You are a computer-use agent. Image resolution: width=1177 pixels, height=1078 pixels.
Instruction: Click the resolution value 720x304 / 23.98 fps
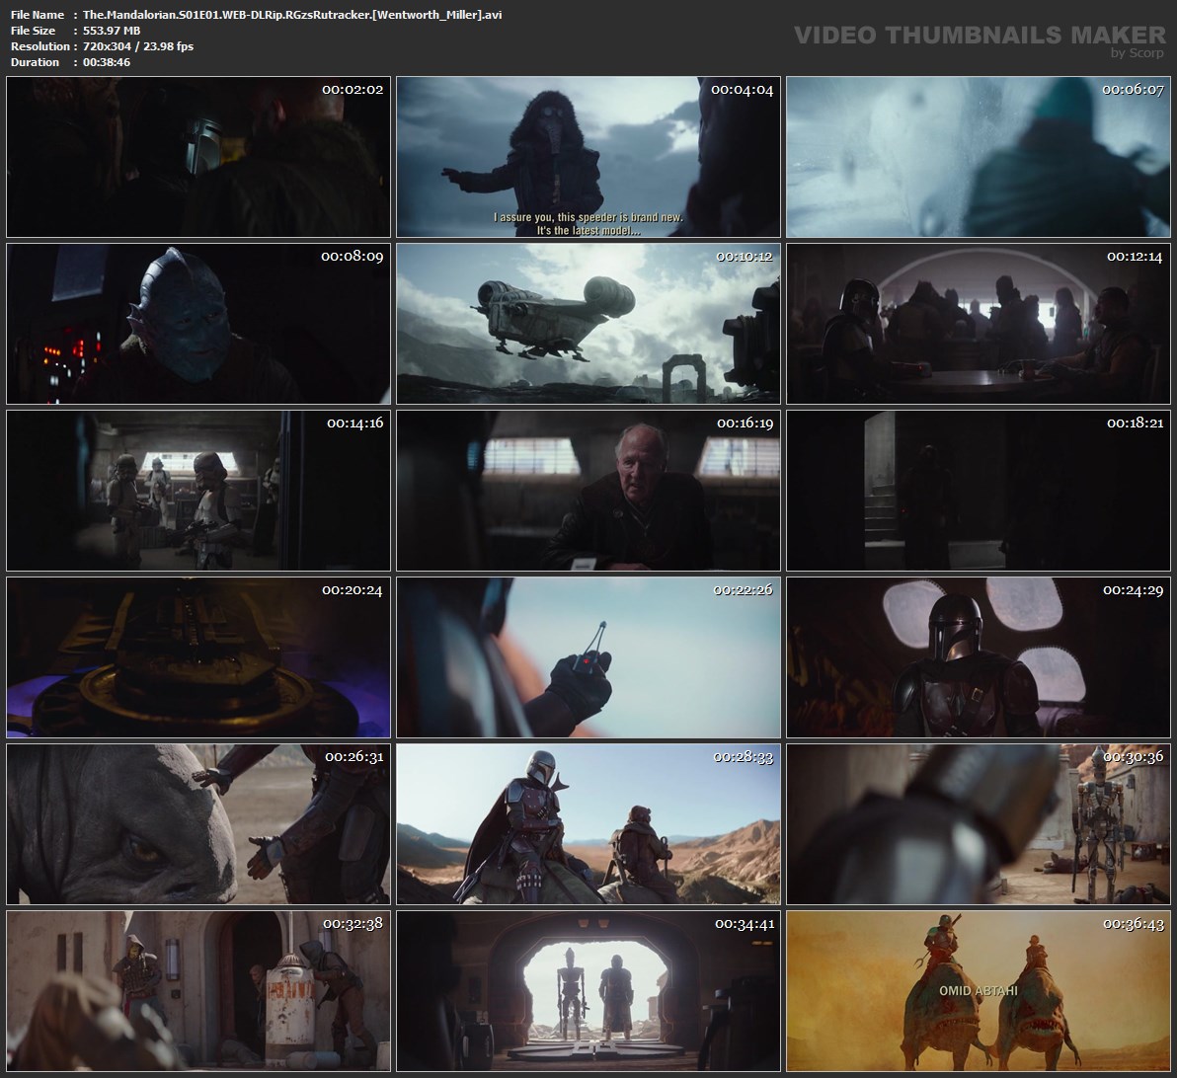click(138, 46)
